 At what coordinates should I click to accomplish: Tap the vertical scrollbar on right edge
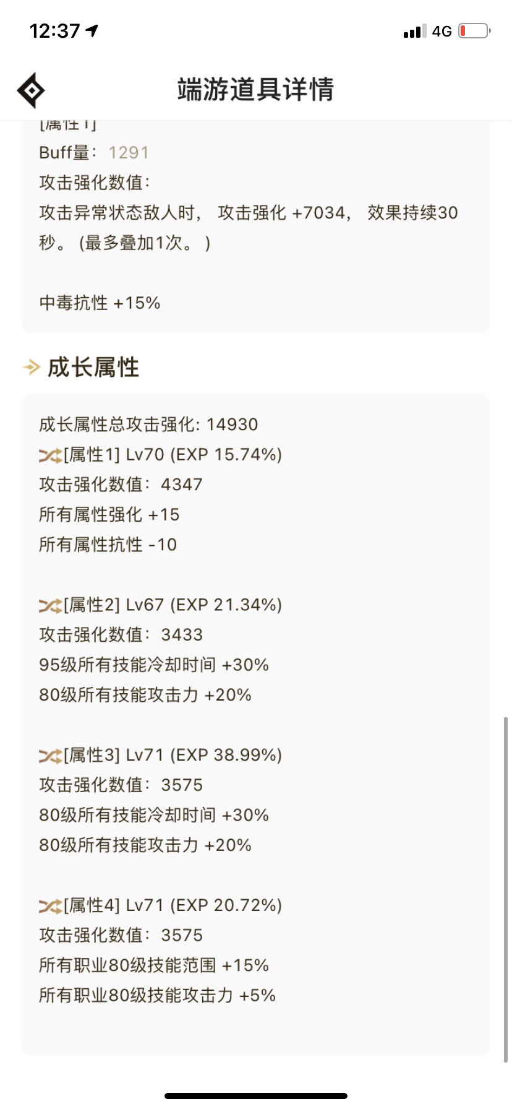pos(506,890)
